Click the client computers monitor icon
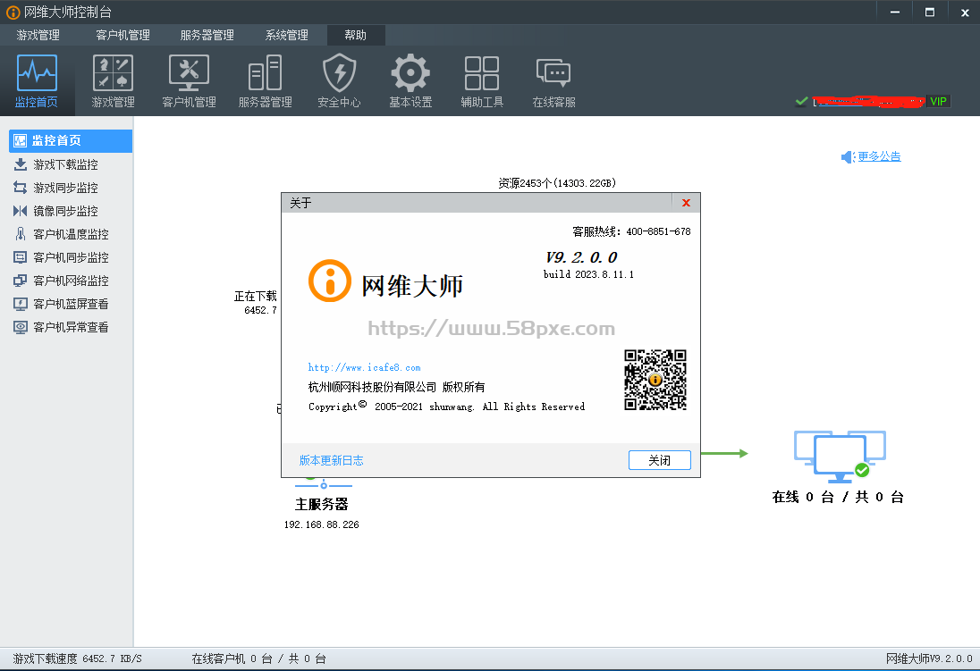Screen dimensions: 980x671 coord(840,457)
